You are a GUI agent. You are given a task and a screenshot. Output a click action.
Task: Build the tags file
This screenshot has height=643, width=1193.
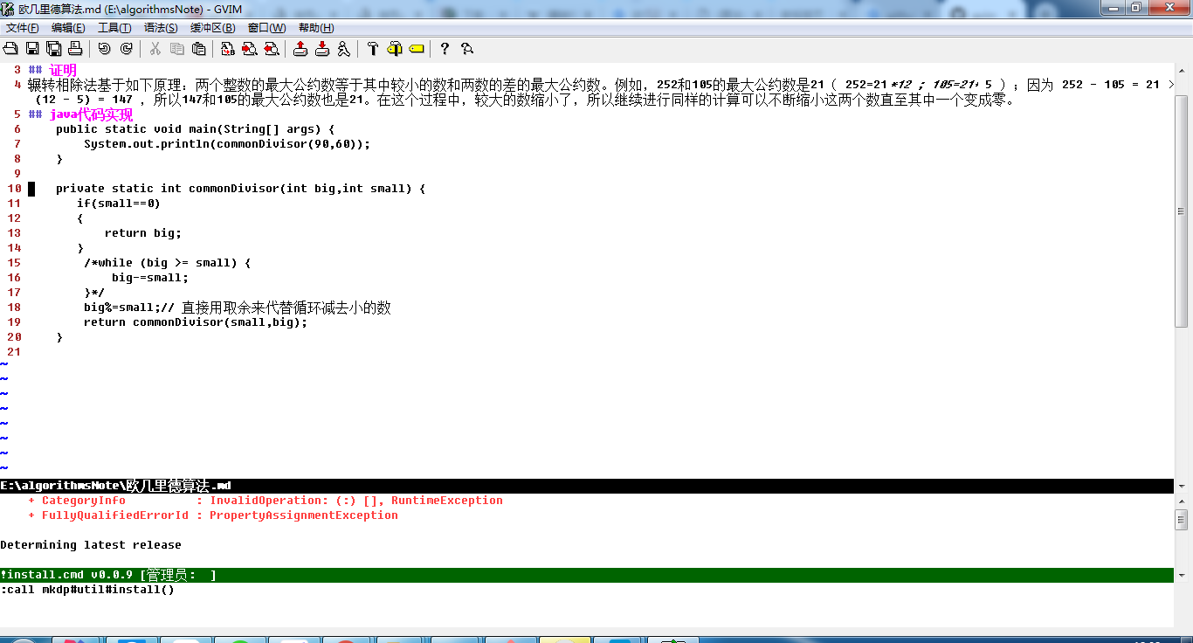(x=395, y=49)
